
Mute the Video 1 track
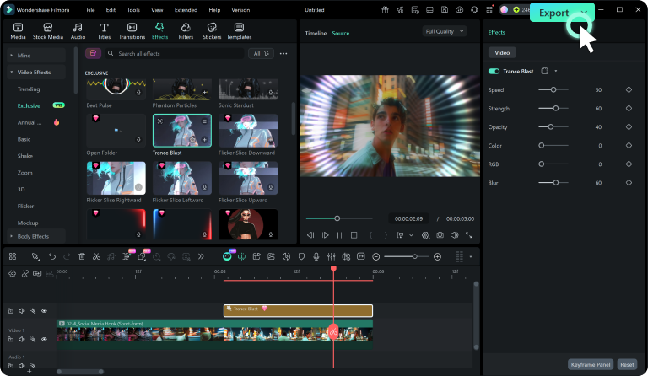[x=21, y=339]
